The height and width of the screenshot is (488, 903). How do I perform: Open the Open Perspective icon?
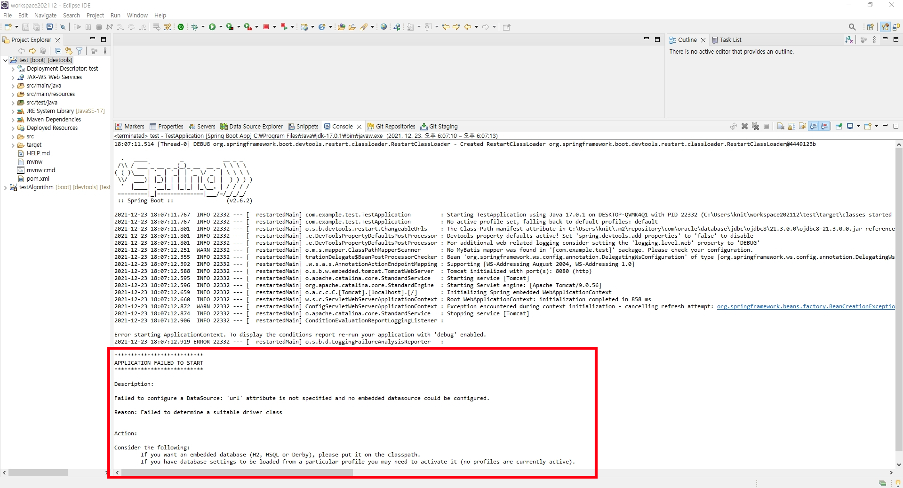[871, 27]
